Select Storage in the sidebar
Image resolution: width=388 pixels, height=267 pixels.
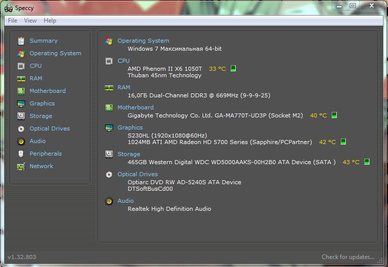[41, 116]
